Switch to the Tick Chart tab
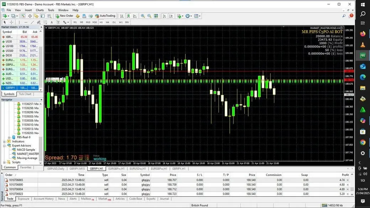This screenshot has width=370, height=208. click(25, 94)
